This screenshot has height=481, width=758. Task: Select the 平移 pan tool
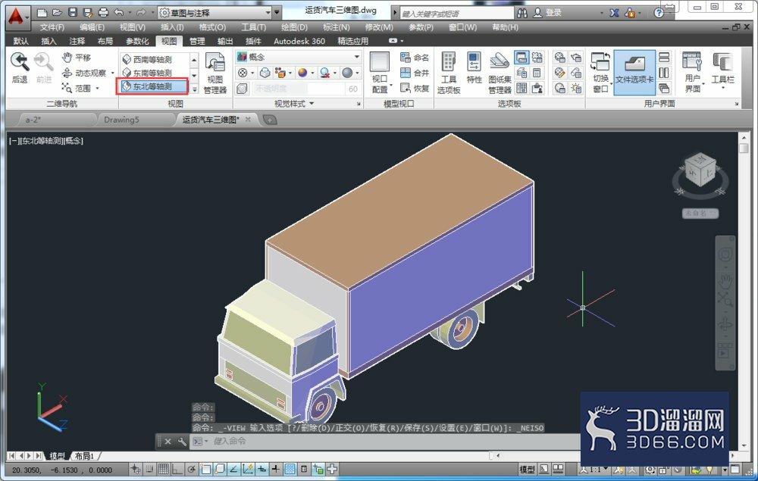(77, 58)
